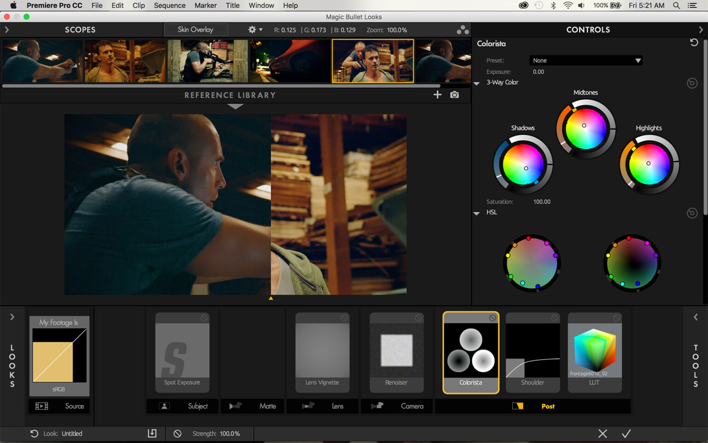
Task: Click the Source filmstrip icon
Action: pos(42,406)
